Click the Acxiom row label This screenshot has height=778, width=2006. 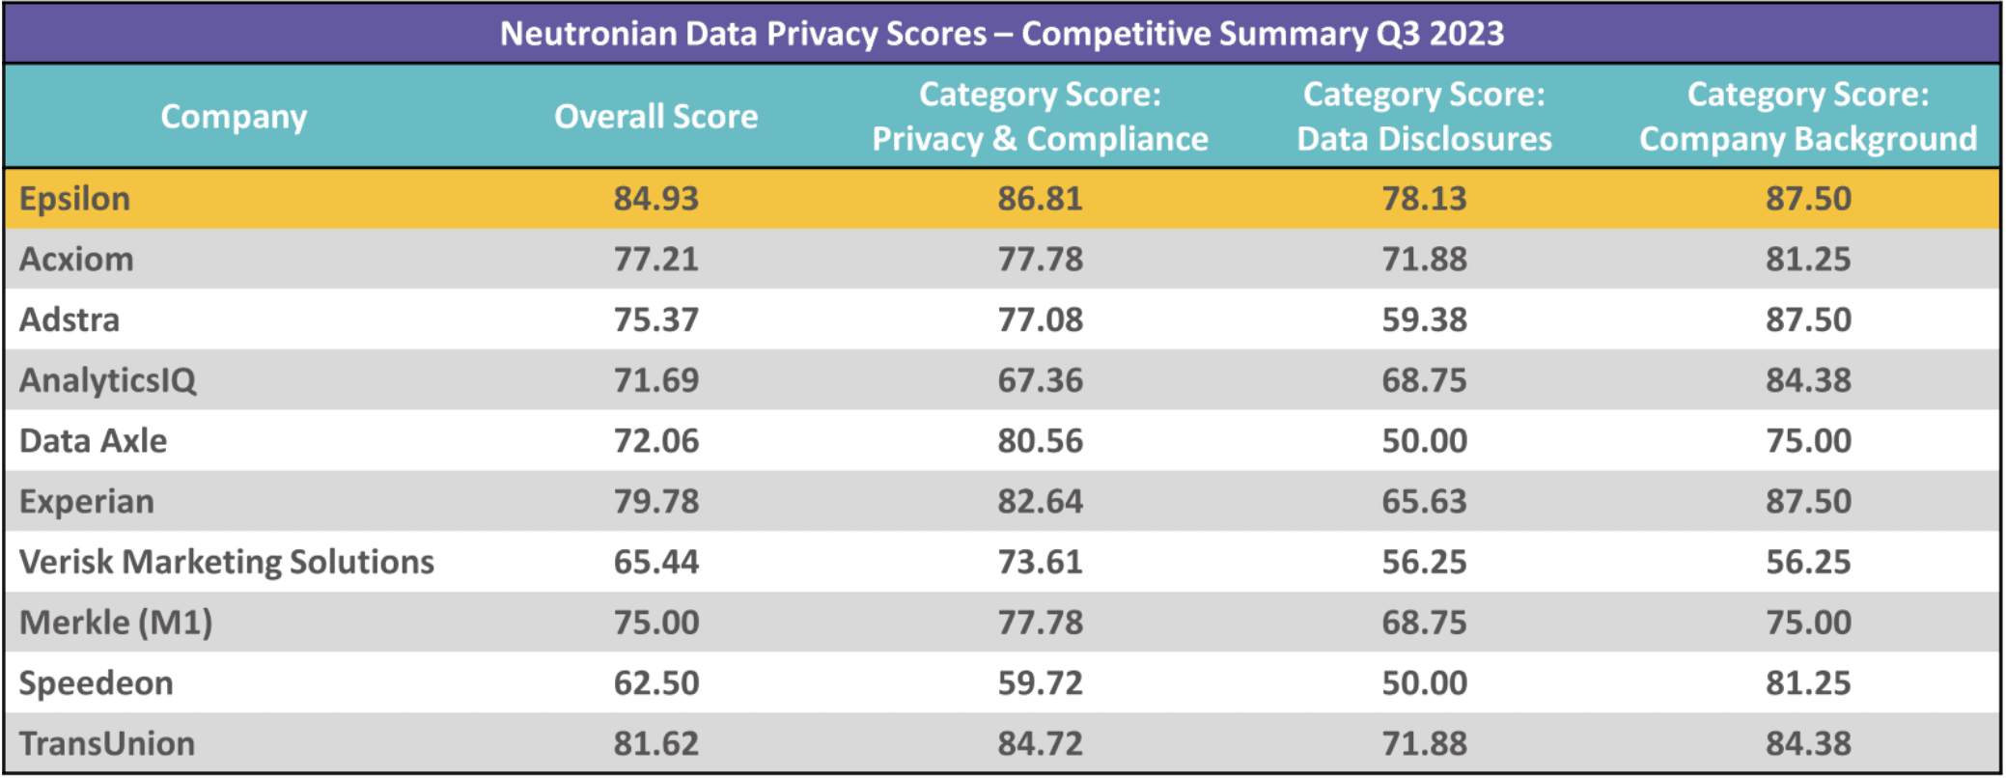point(76,260)
